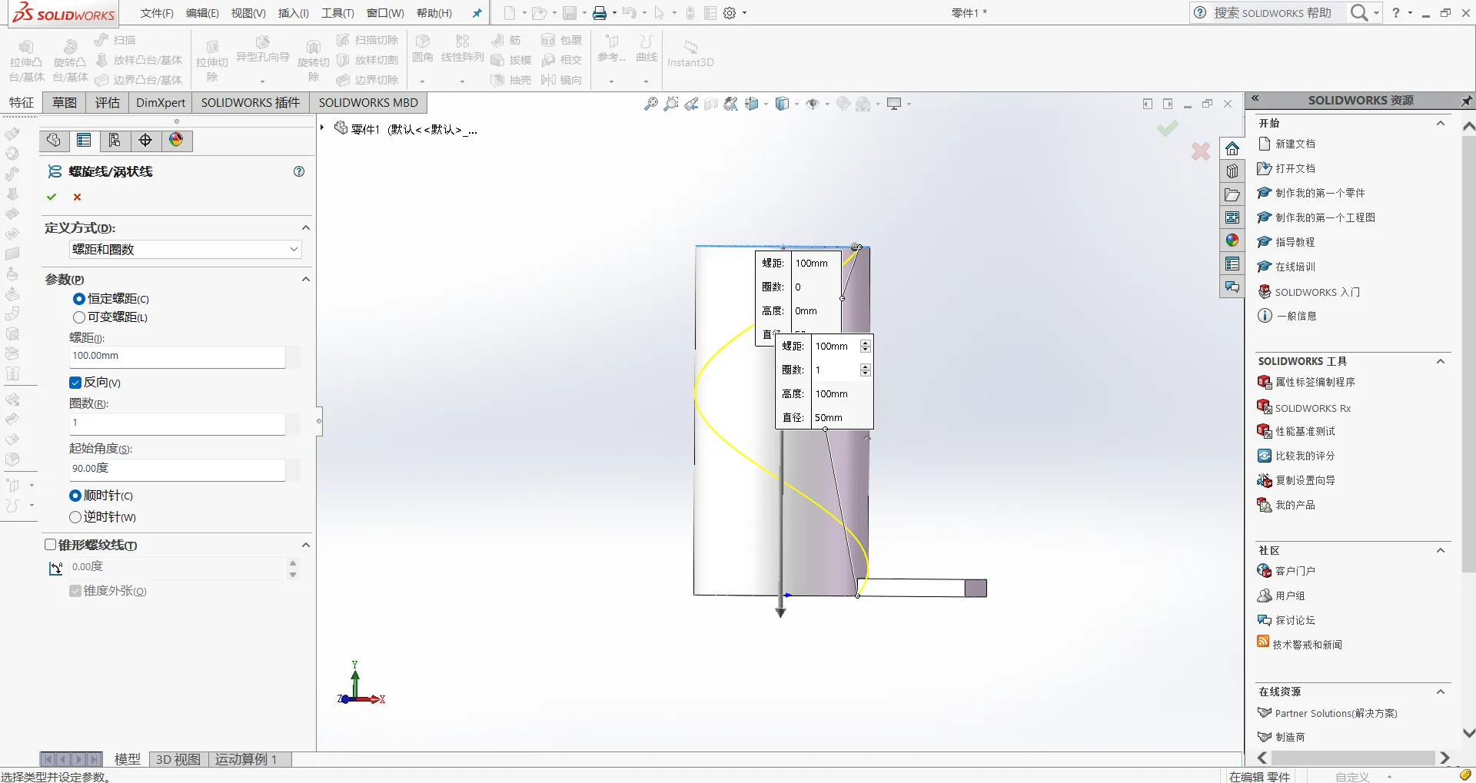This screenshot has height=783, width=1476.
Task: Open the File Explorer task pane tab
Action: [1232, 194]
